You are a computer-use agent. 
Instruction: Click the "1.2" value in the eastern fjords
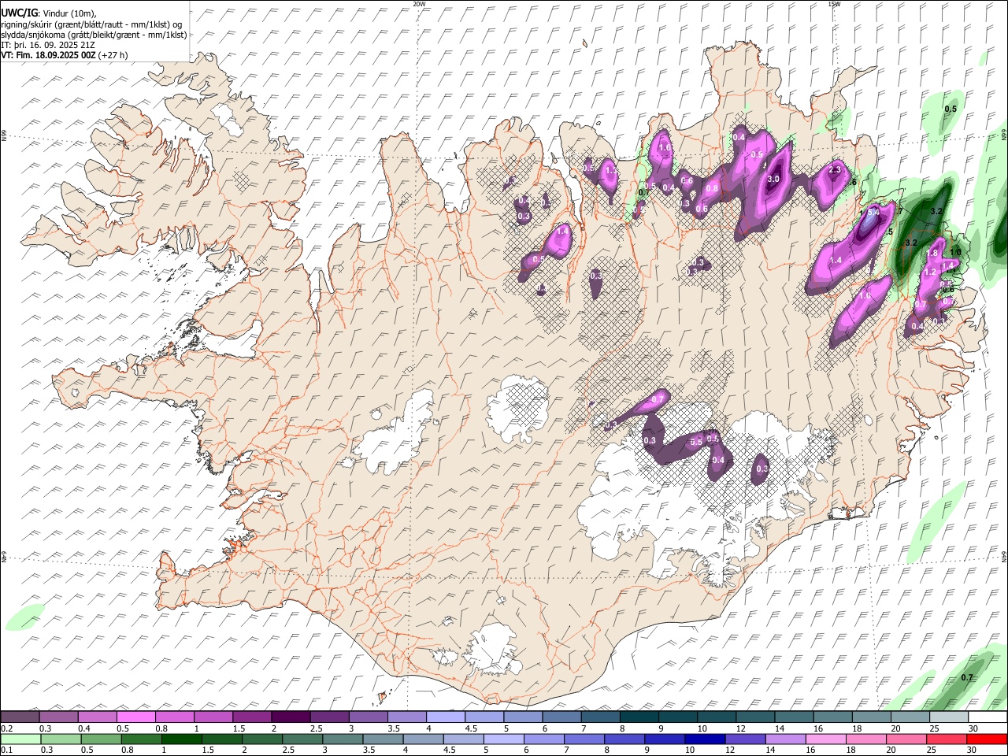click(x=929, y=272)
